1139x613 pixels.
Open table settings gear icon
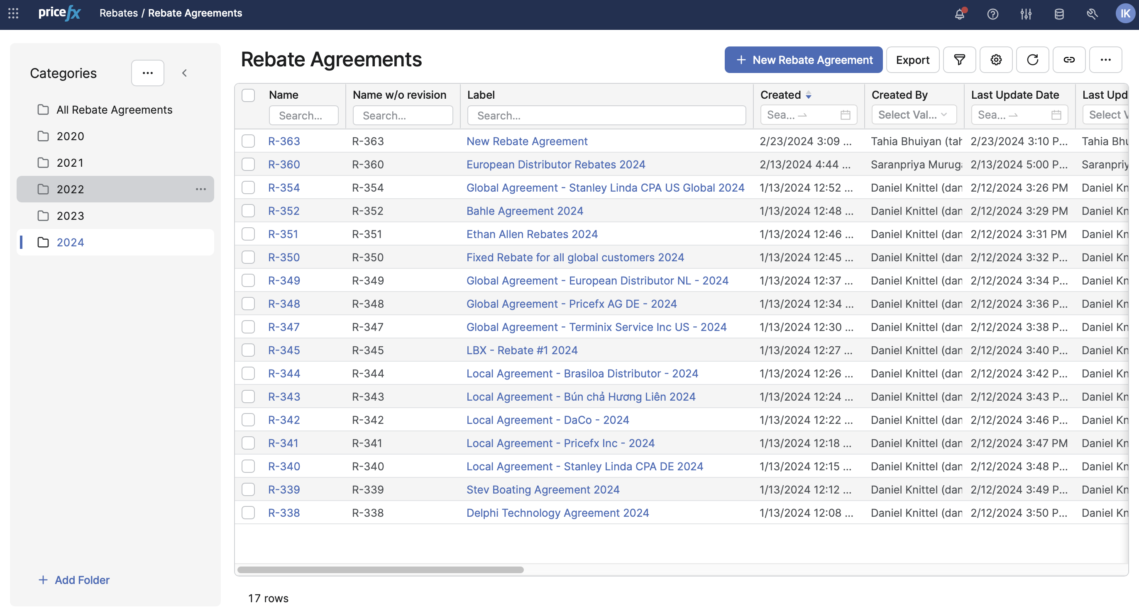click(x=995, y=60)
